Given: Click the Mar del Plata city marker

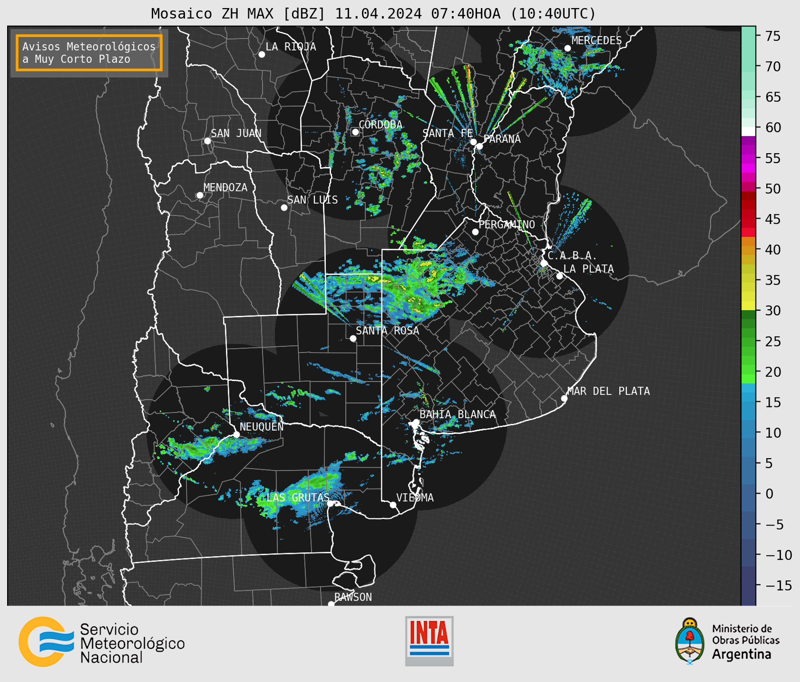Looking at the screenshot, I should click(564, 398).
